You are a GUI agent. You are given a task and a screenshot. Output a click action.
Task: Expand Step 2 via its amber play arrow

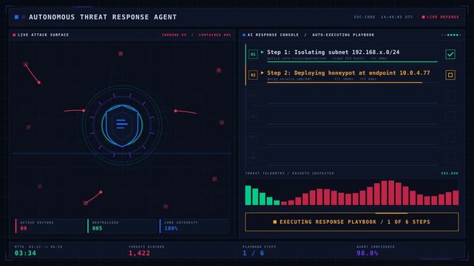click(x=262, y=72)
